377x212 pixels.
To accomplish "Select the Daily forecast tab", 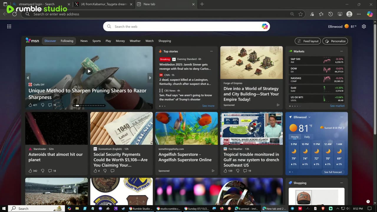I will [x=307, y=137].
